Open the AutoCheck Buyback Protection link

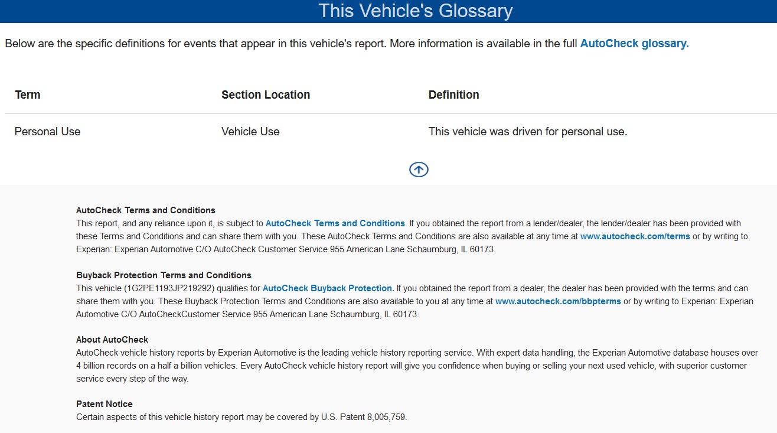(328, 288)
